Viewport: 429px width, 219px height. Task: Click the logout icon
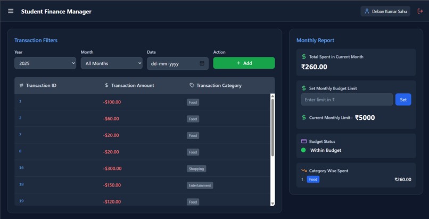(x=420, y=11)
